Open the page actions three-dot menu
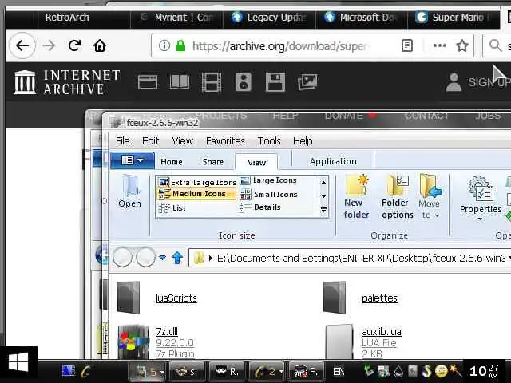This screenshot has height=383, width=511. 440,45
